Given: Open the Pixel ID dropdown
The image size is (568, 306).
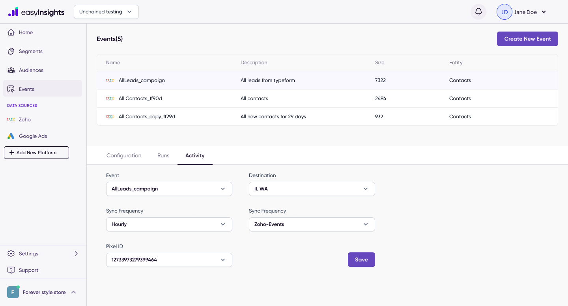Looking at the screenshot, I should click(x=169, y=260).
